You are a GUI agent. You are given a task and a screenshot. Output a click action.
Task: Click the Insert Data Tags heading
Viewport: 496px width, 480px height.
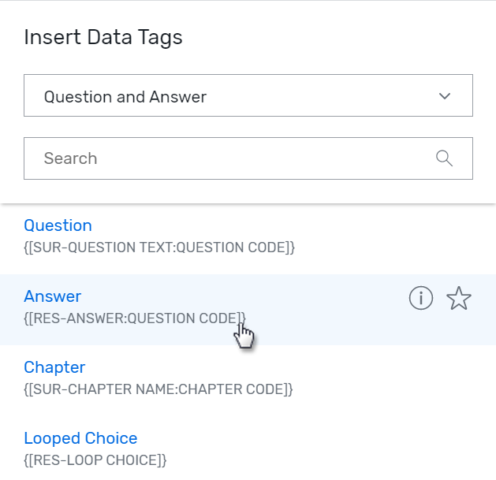(103, 37)
